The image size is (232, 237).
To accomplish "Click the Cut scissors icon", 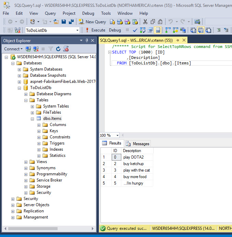I will pos(145,22).
